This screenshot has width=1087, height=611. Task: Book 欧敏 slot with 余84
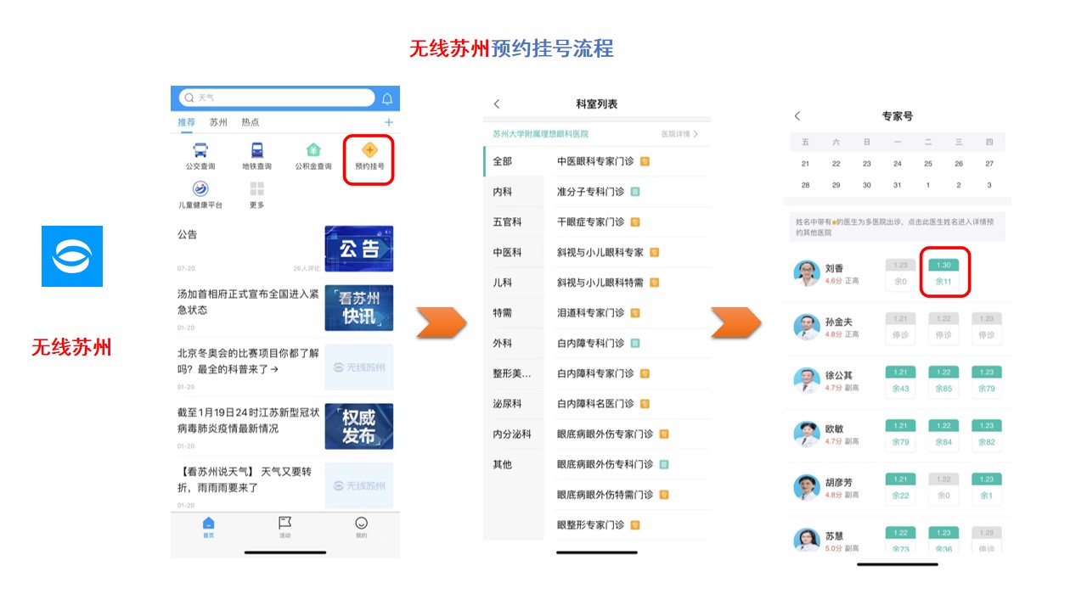coord(943,434)
